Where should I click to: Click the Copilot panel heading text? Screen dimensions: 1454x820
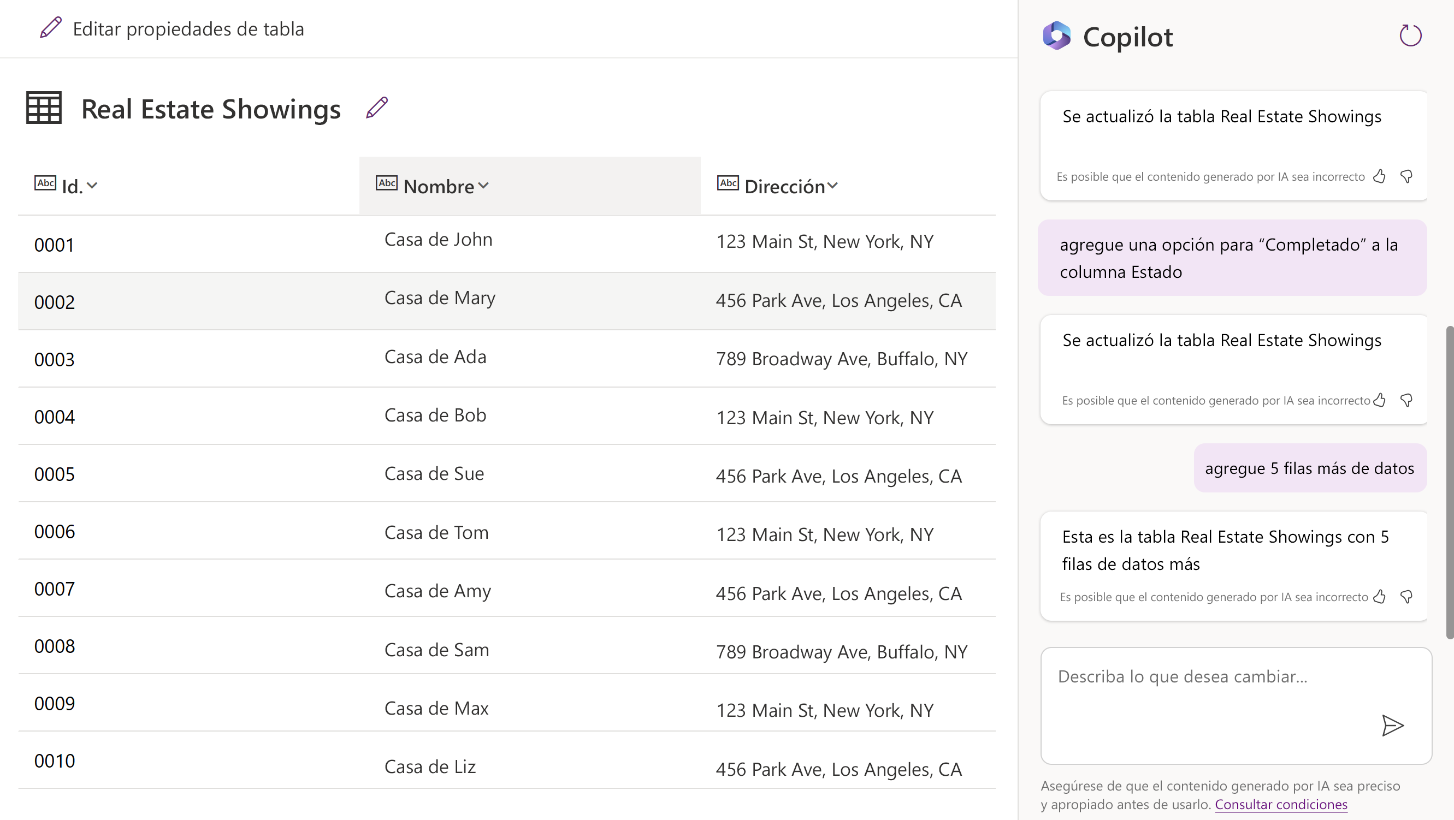point(1127,37)
